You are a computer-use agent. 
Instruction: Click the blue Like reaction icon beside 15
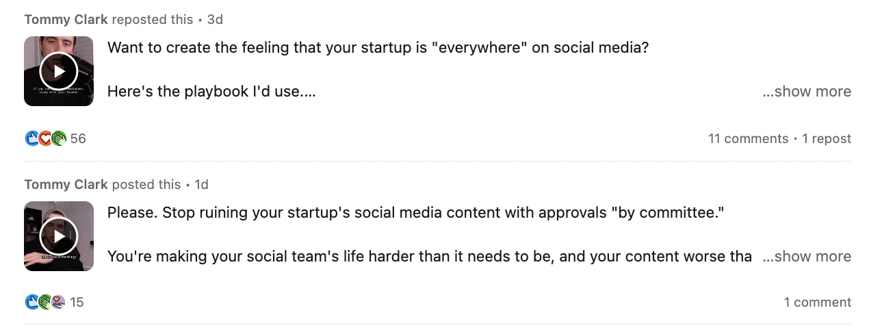[x=32, y=302]
